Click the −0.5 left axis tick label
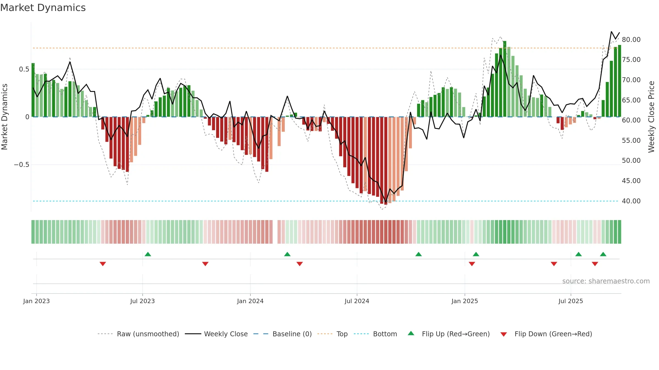The width and height of the screenshot is (659, 370). (x=22, y=164)
